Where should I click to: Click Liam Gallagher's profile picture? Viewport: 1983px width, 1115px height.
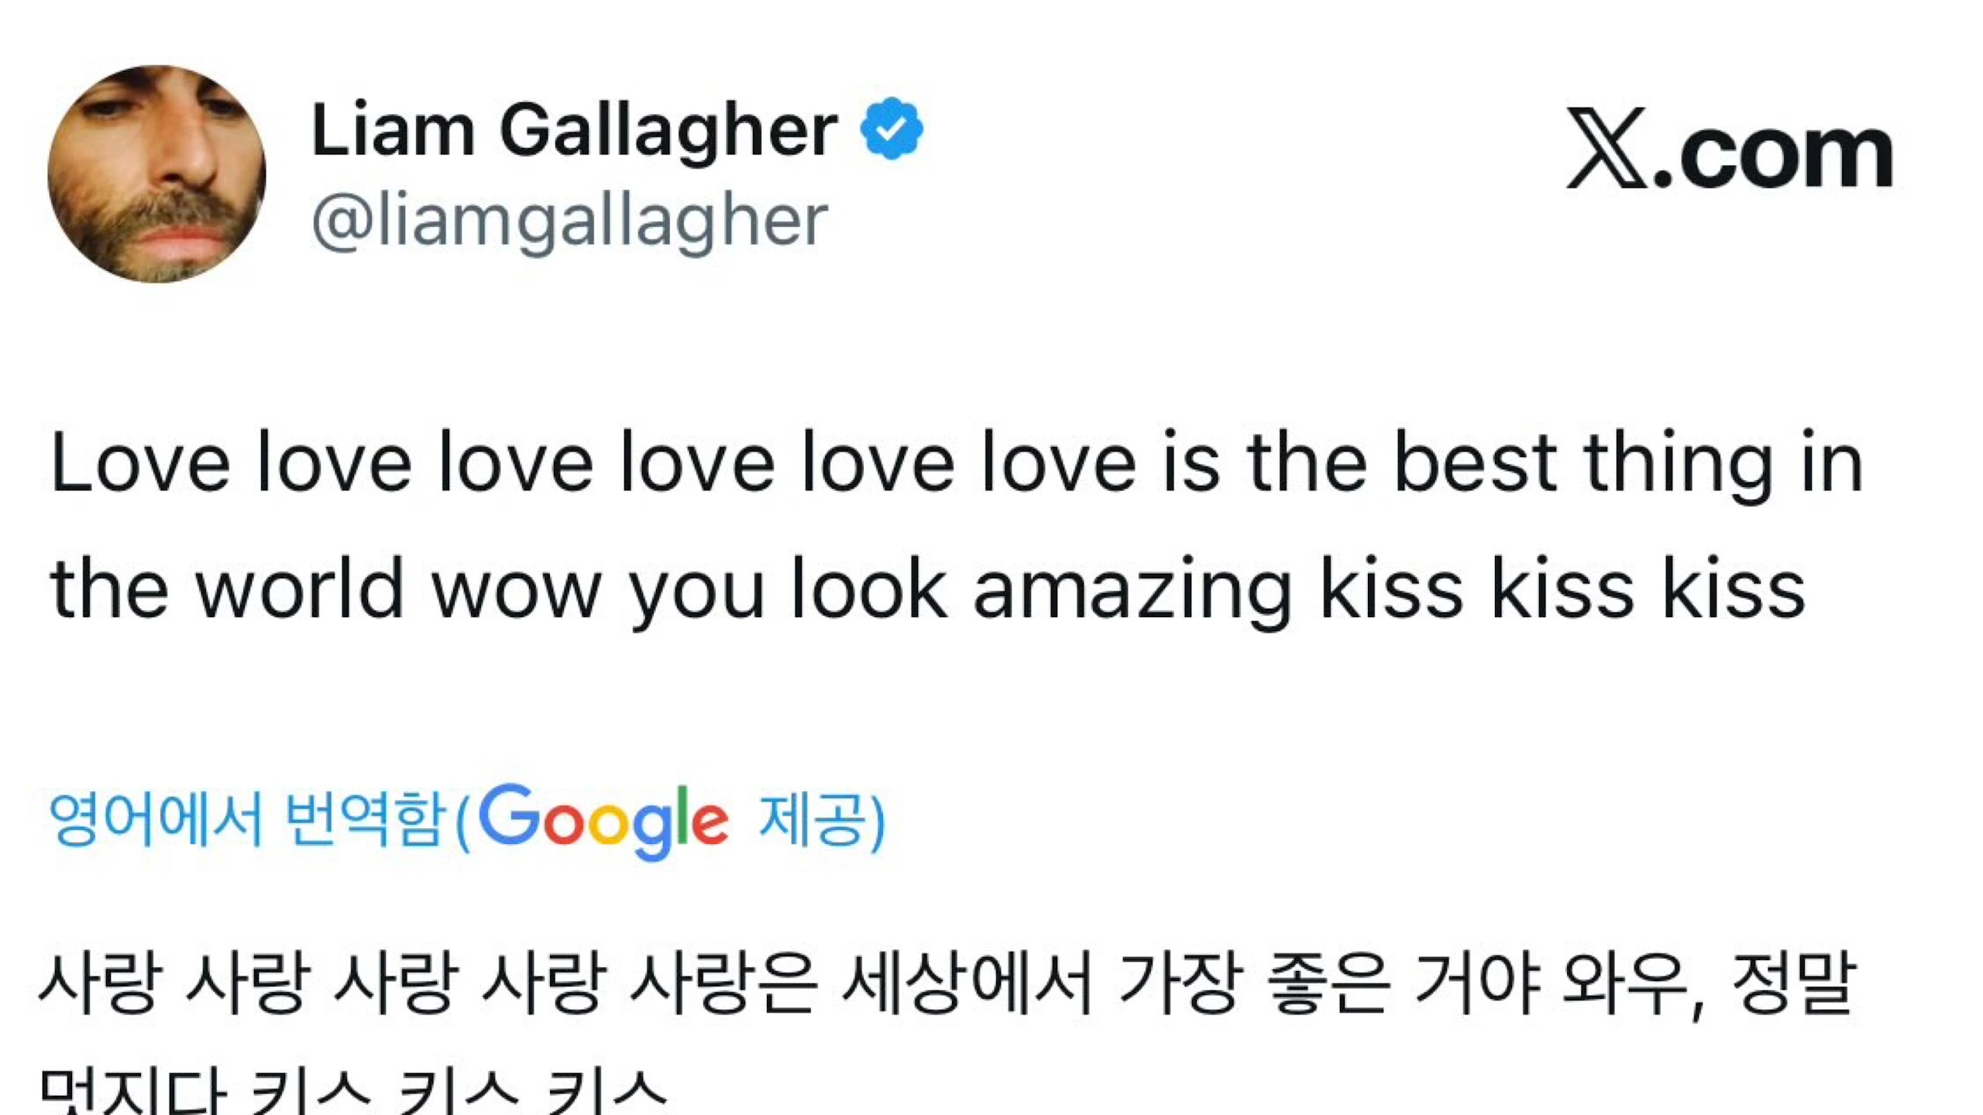click(156, 173)
